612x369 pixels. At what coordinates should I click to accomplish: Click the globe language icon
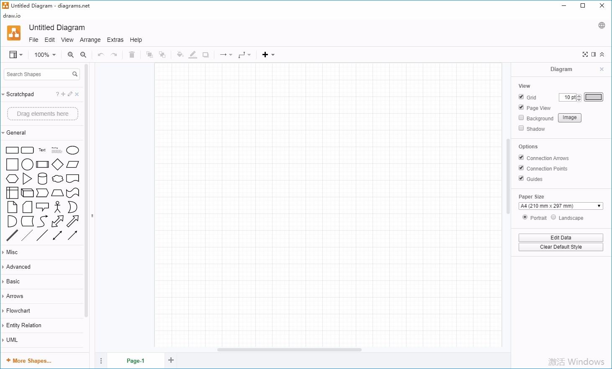click(602, 25)
